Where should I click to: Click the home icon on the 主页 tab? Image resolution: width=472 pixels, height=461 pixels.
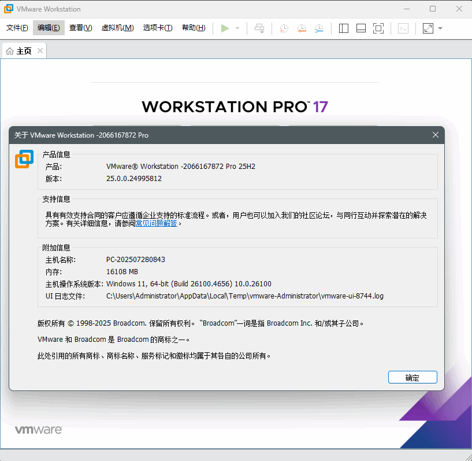pyautogui.click(x=10, y=50)
